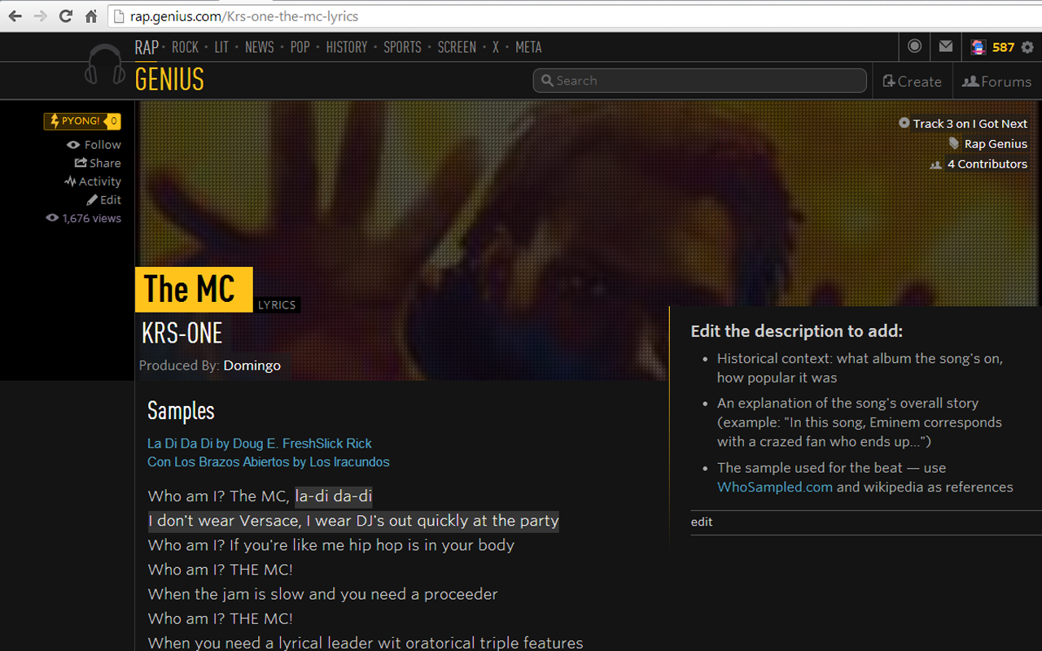This screenshot has width=1042, height=651.
Task: Open the WhoSampled.com link
Action: coord(775,487)
